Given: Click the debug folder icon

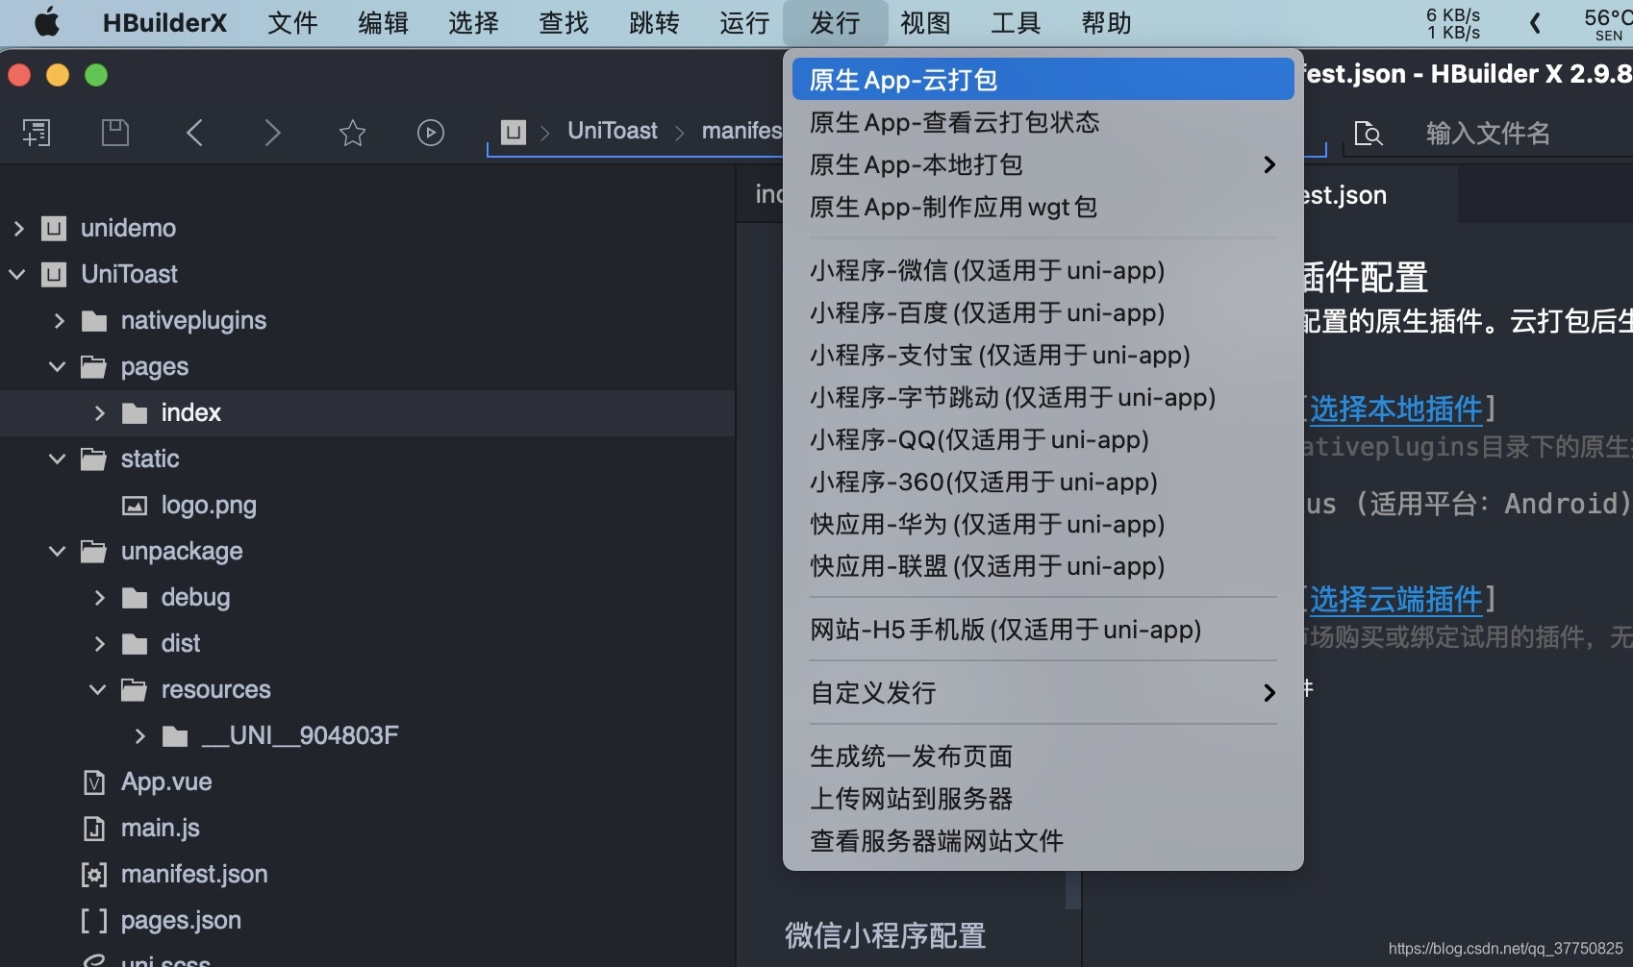Looking at the screenshot, I should (135, 598).
